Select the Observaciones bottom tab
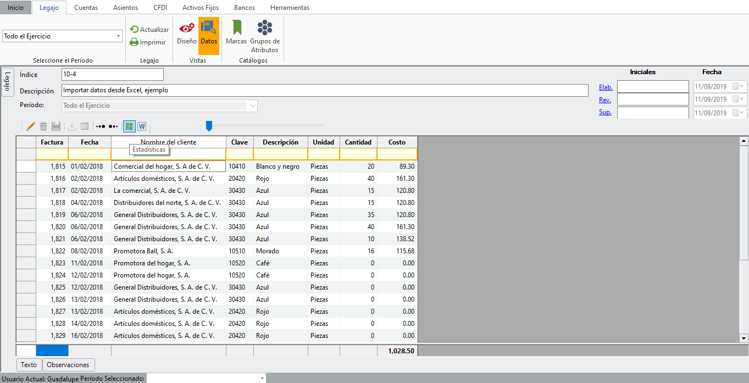 click(x=68, y=365)
